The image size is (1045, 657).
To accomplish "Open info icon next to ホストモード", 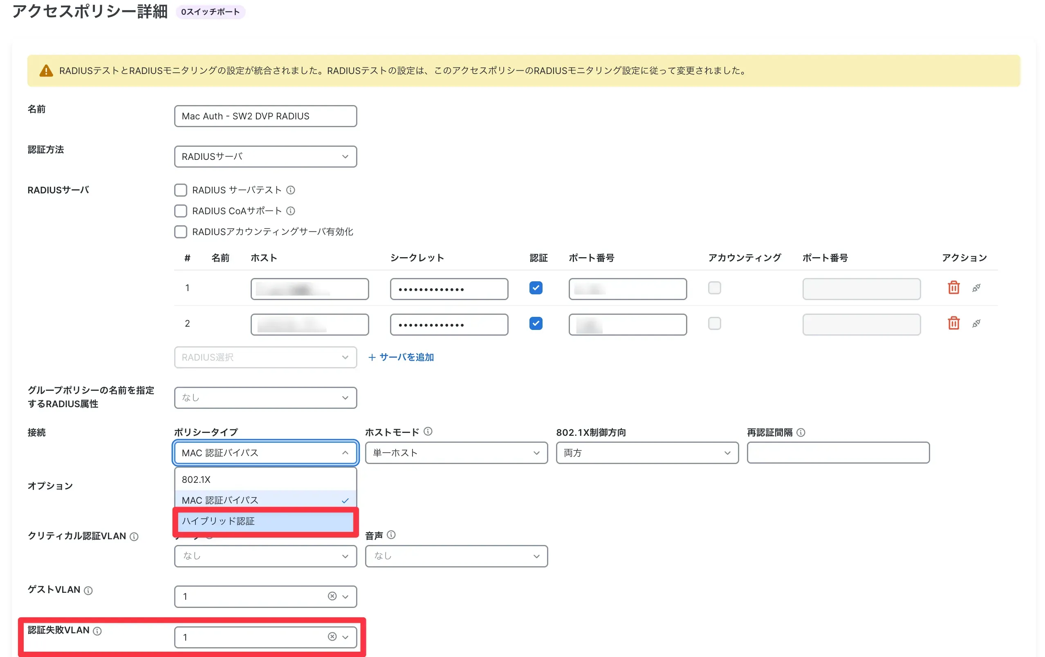I will (428, 431).
